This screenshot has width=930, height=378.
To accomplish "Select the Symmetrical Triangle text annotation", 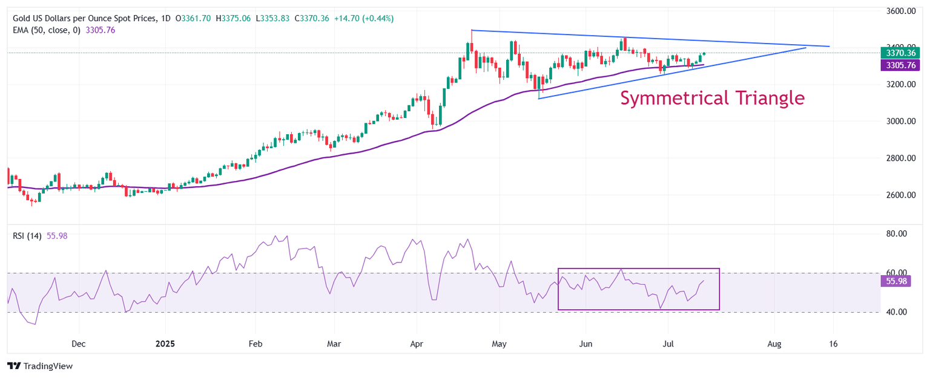I will point(712,98).
